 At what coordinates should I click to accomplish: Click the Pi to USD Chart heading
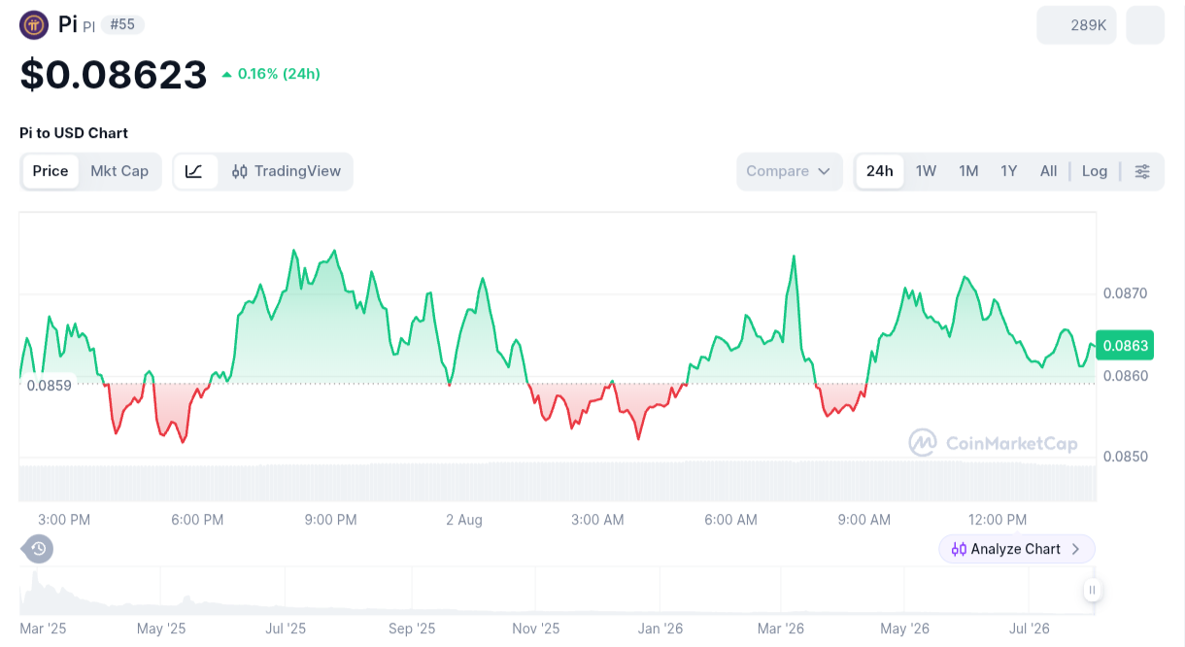(x=74, y=133)
